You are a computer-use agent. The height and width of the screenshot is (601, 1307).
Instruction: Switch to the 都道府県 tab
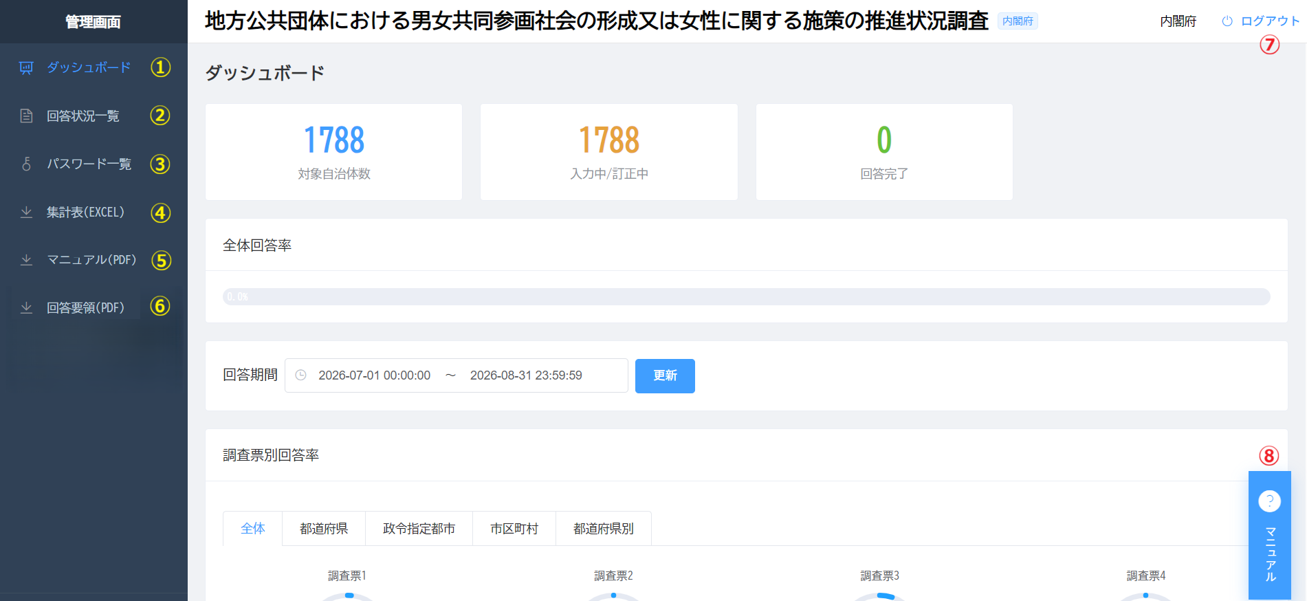pos(324,528)
